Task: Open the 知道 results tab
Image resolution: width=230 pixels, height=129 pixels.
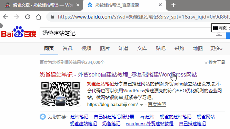Action: [x=123, y=48]
